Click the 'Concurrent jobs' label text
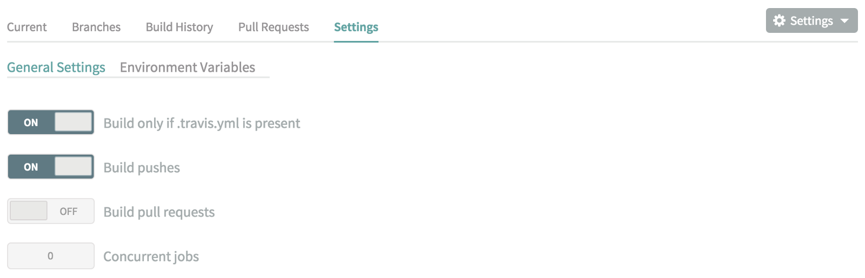The image size is (865, 278). [x=151, y=256]
